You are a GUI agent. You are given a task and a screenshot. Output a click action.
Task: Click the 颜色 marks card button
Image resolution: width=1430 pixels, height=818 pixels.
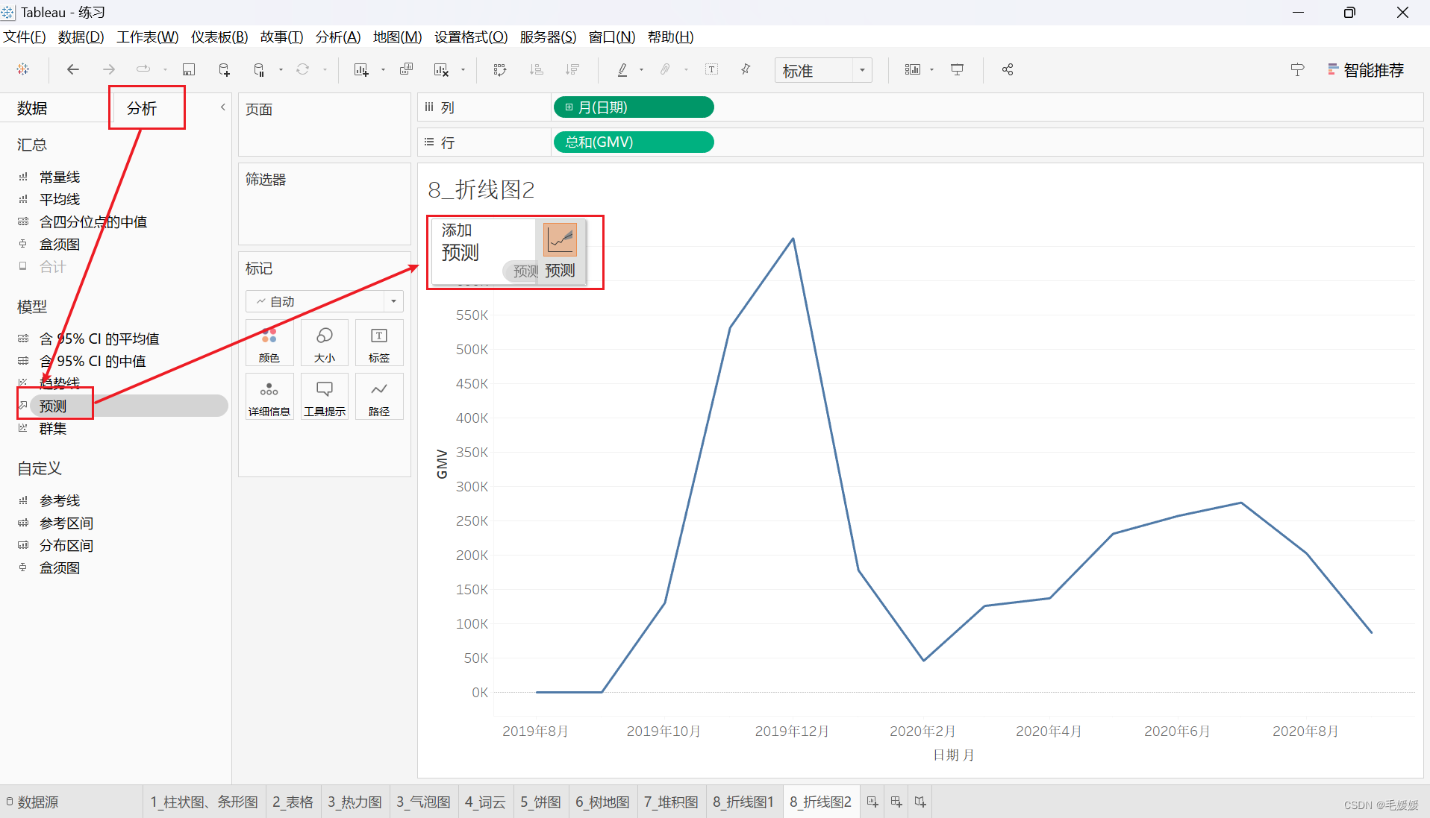(269, 343)
